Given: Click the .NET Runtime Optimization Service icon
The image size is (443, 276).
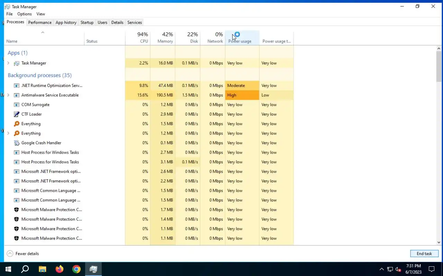Looking at the screenshot, I should (x=16, y=86).
